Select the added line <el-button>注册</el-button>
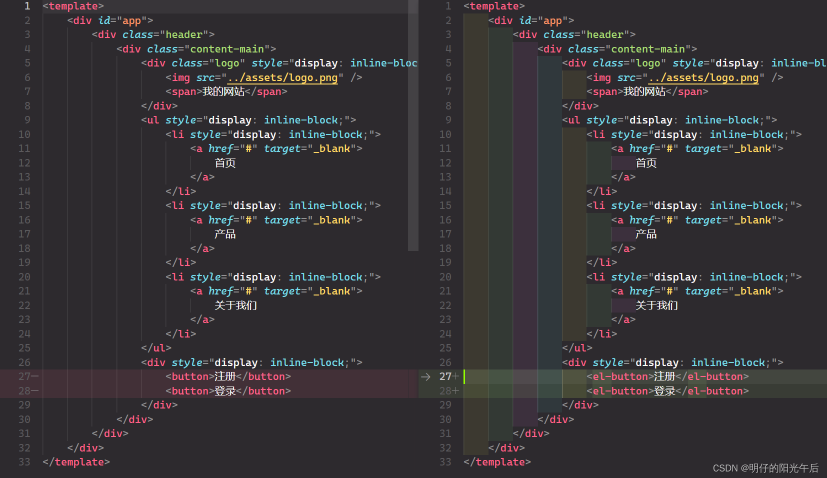The image size is (827, 478). coord(667,376)
